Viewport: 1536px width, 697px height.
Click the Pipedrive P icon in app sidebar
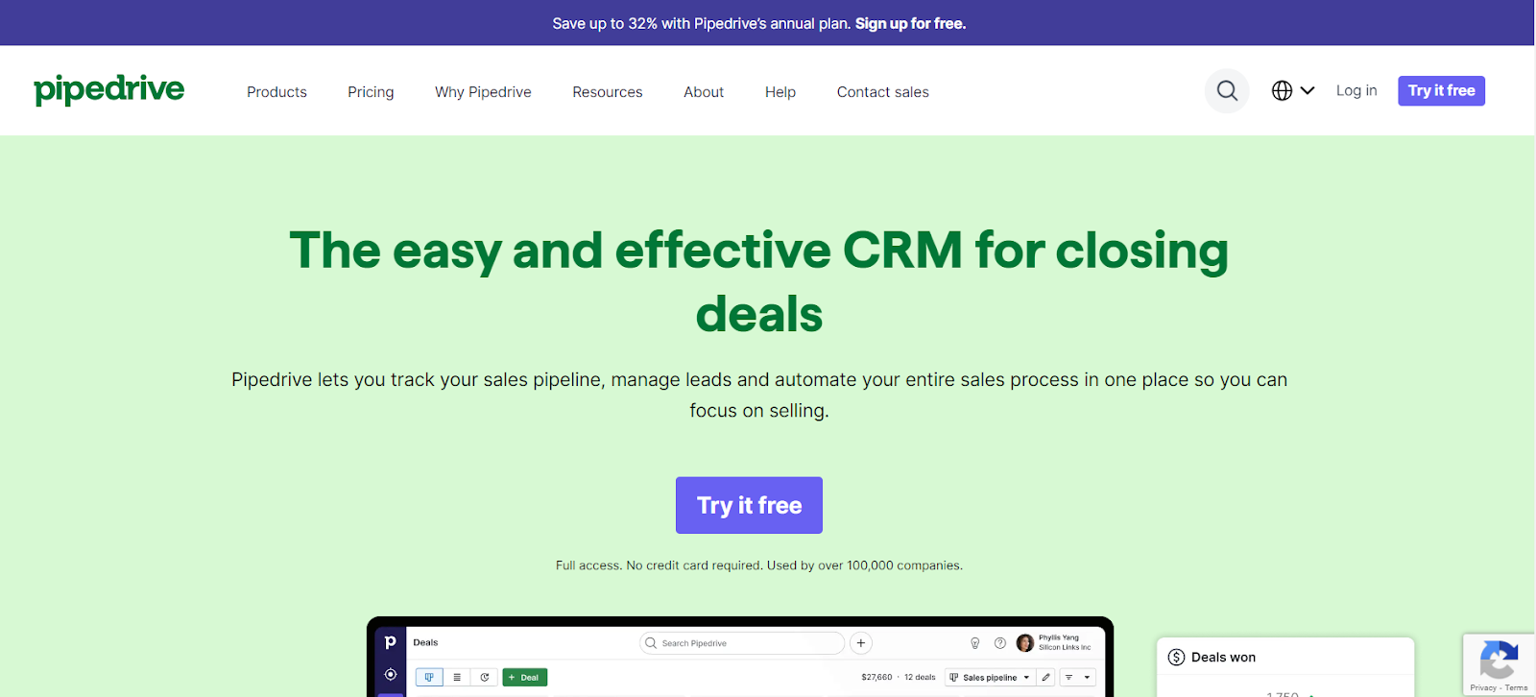(x=390, y=642)
